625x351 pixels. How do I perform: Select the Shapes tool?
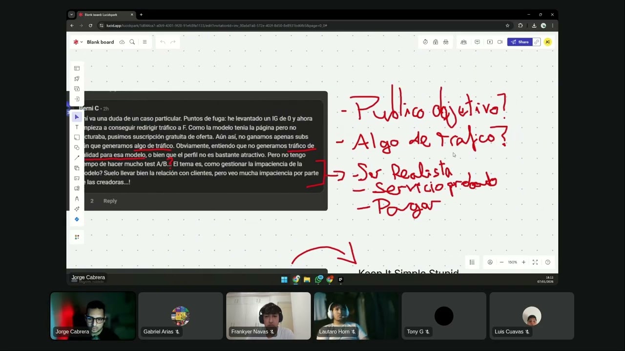tap(77, 148)
